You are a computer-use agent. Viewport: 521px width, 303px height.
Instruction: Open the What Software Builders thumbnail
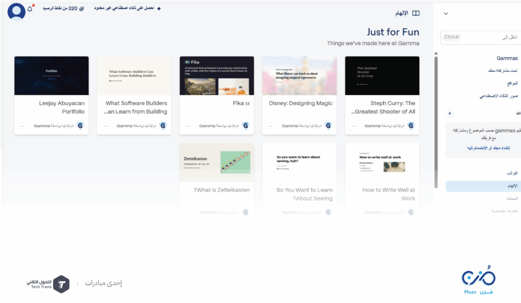pos(134,76)
